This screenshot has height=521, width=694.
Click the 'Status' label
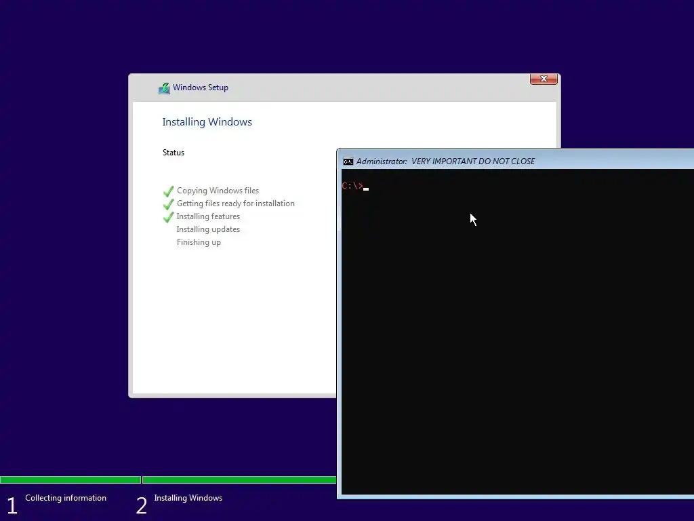[x=173, y=153]
